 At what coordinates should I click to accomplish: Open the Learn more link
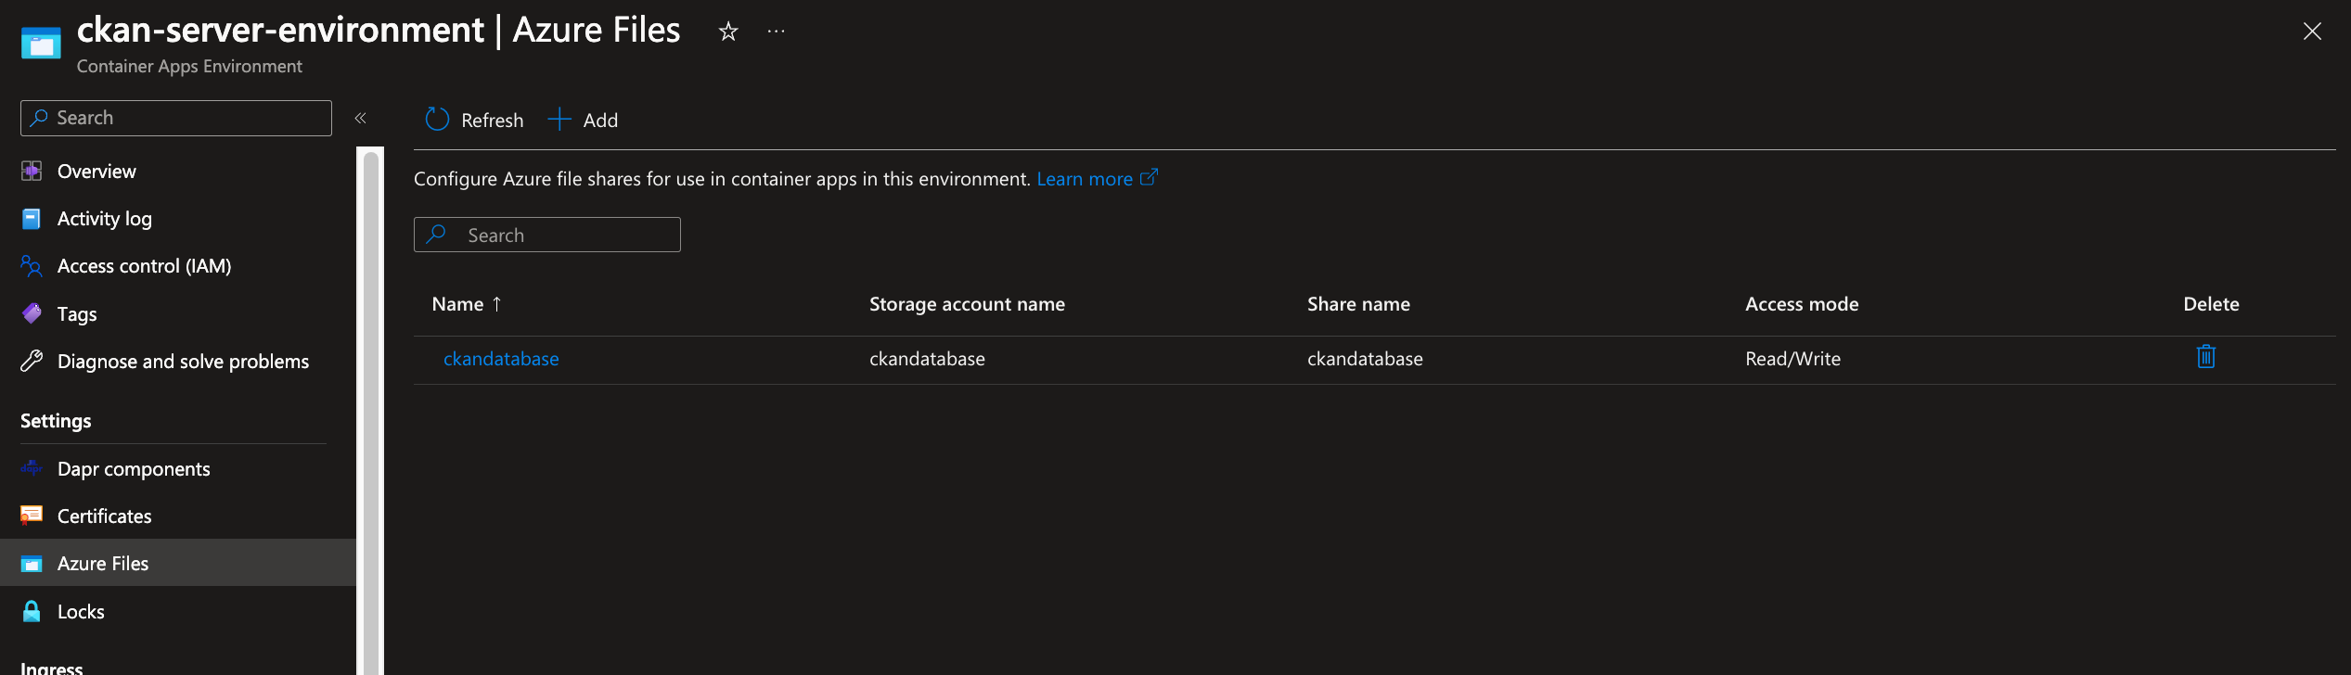click(1085, 179)
